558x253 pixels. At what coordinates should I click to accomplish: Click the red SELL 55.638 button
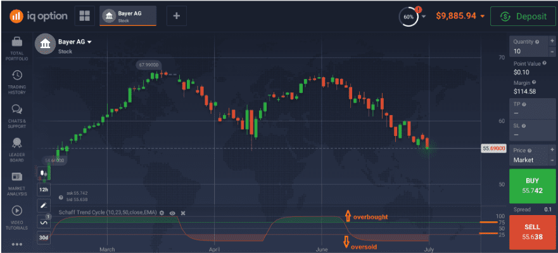pos(533,231)
